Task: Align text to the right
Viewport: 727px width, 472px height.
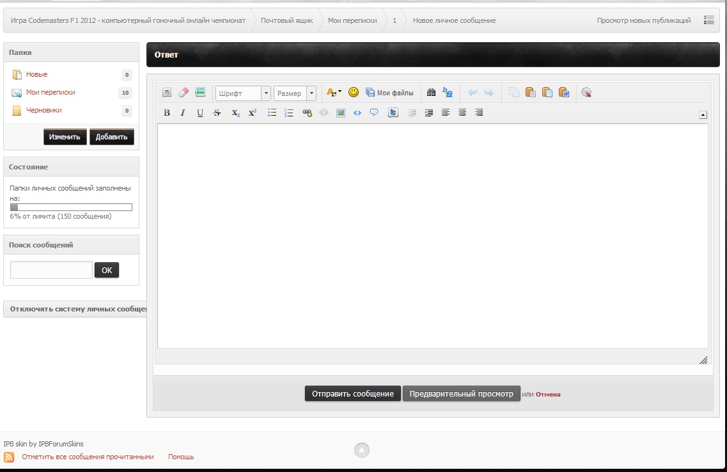Action: 479,113
